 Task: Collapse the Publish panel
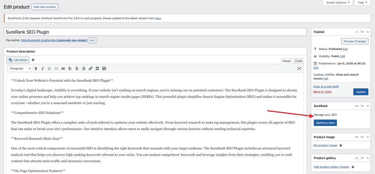[368, 32]
